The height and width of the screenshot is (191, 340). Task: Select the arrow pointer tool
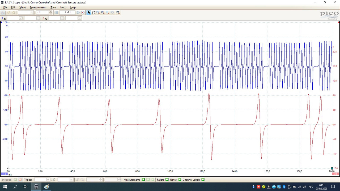click(89, 12)
